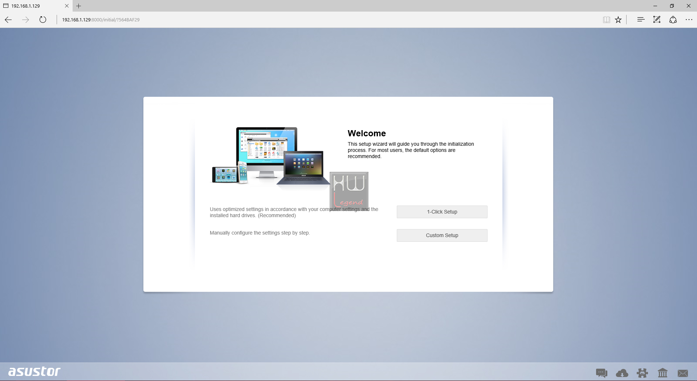Open the forum chat bubbles icon
Viewport: 697px width, 381px height.
(602, 373)
